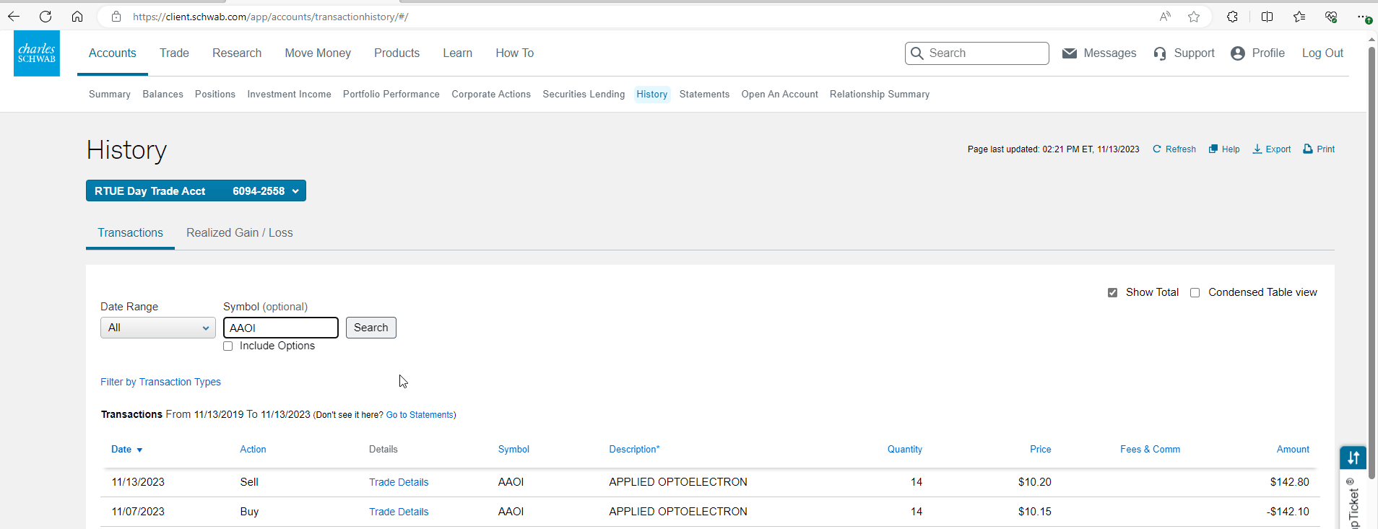Switch to Realized Gain / Loss tab

click(239, 233)
